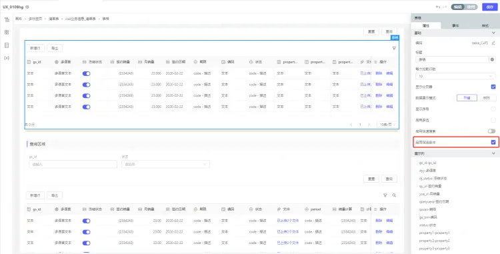500x254 pixels.
Task: Click the gs_id input in query area
Action: point(73,164)
